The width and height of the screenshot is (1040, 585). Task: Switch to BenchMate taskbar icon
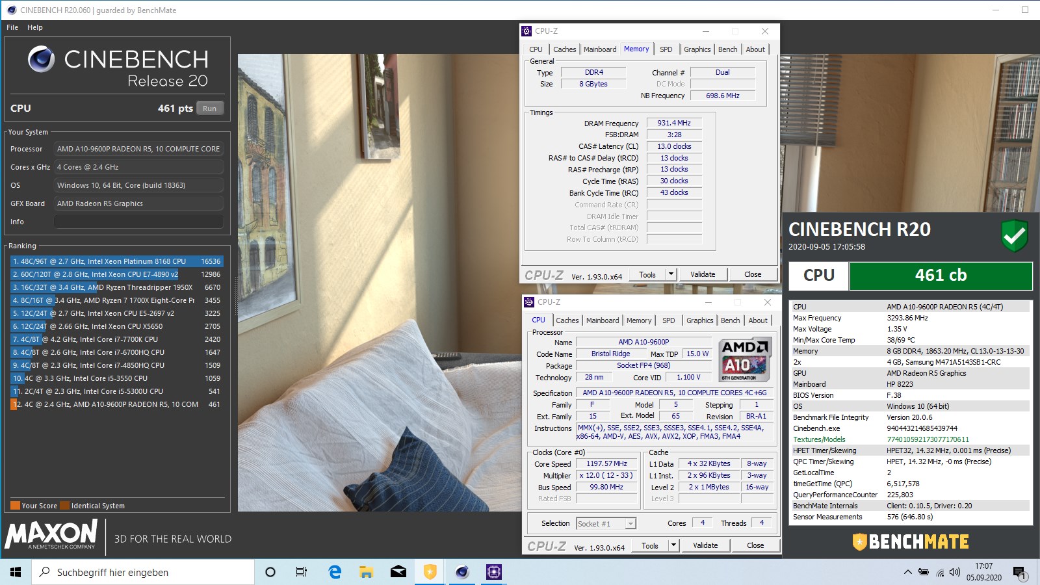430,572
